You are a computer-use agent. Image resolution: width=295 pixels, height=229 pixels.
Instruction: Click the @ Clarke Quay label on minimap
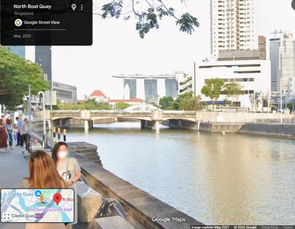18,194
